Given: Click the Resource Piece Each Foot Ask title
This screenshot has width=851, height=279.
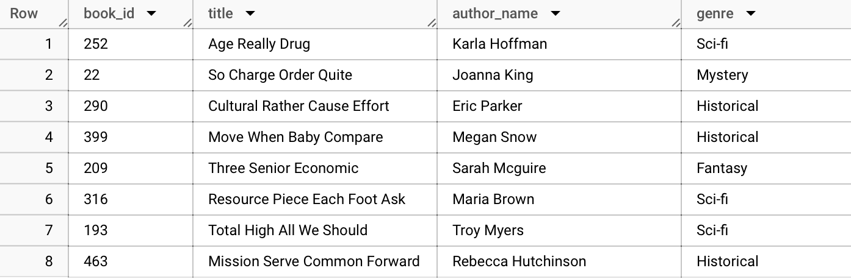Looking at the screenshot, I should coord(306,199).
